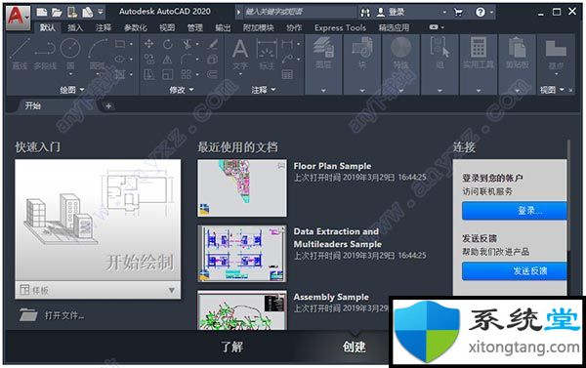Select the Stretch tool in the Modify panel
This screenshot has height=368, width=586.
(149, 74)
